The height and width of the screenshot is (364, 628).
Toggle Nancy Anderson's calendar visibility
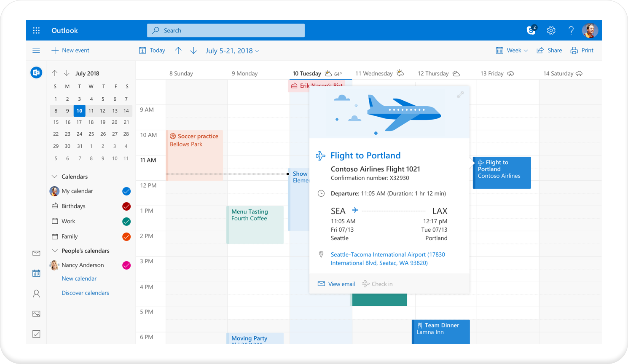126,265
